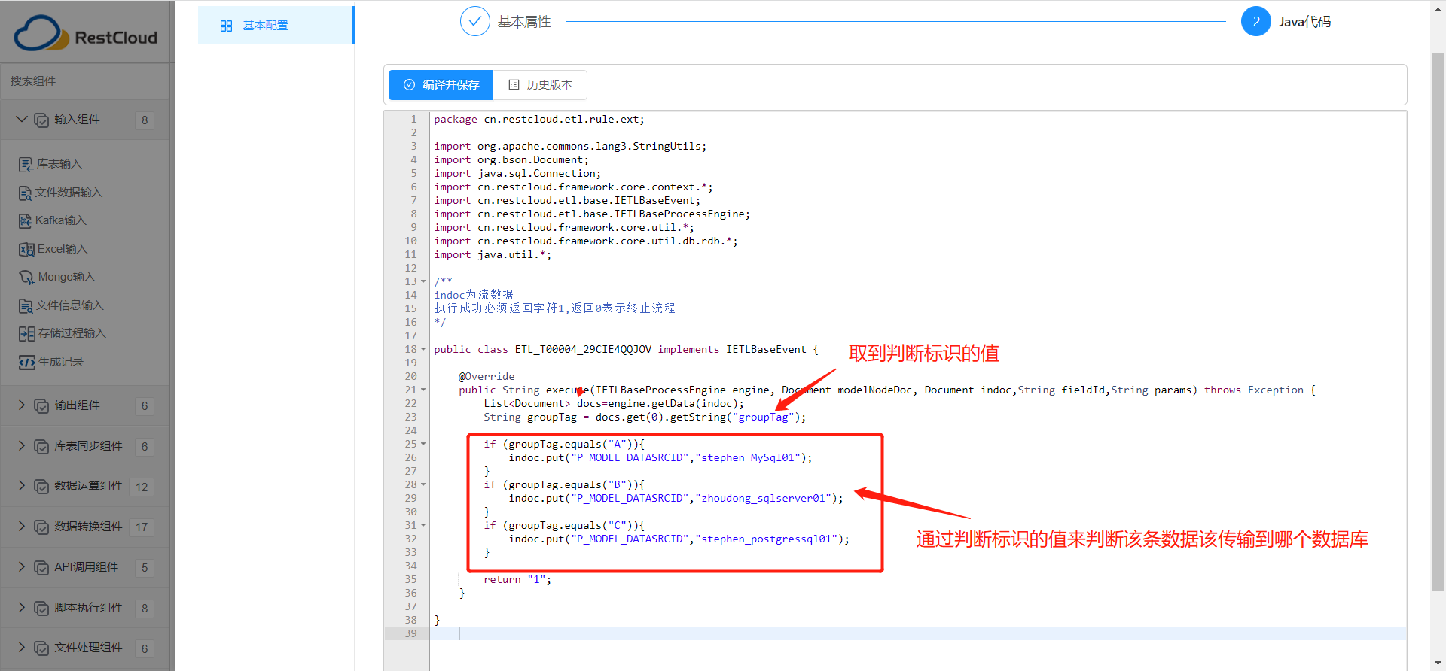Click the 文件信息输入 component icon
This screenshot has height=671, width=1446.
coord(26,305)
